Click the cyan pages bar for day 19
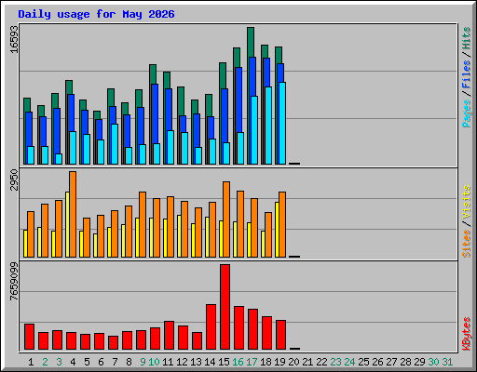The width and height of the screenshot is (477, 372). [x=282, y=123]
